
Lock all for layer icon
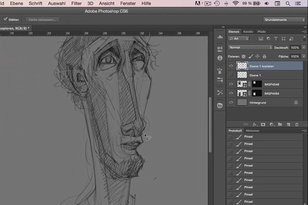click(264, 56)
